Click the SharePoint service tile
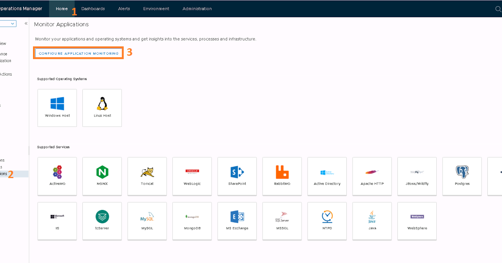Image resolution: width=502 pixels, height=263 pixels. pos(237,176)
